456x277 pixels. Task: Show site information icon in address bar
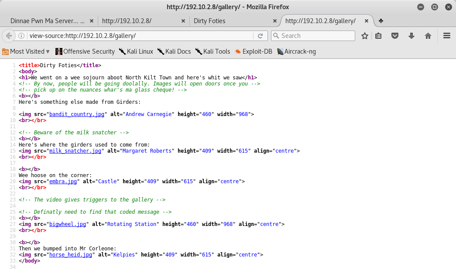(21, 36)
